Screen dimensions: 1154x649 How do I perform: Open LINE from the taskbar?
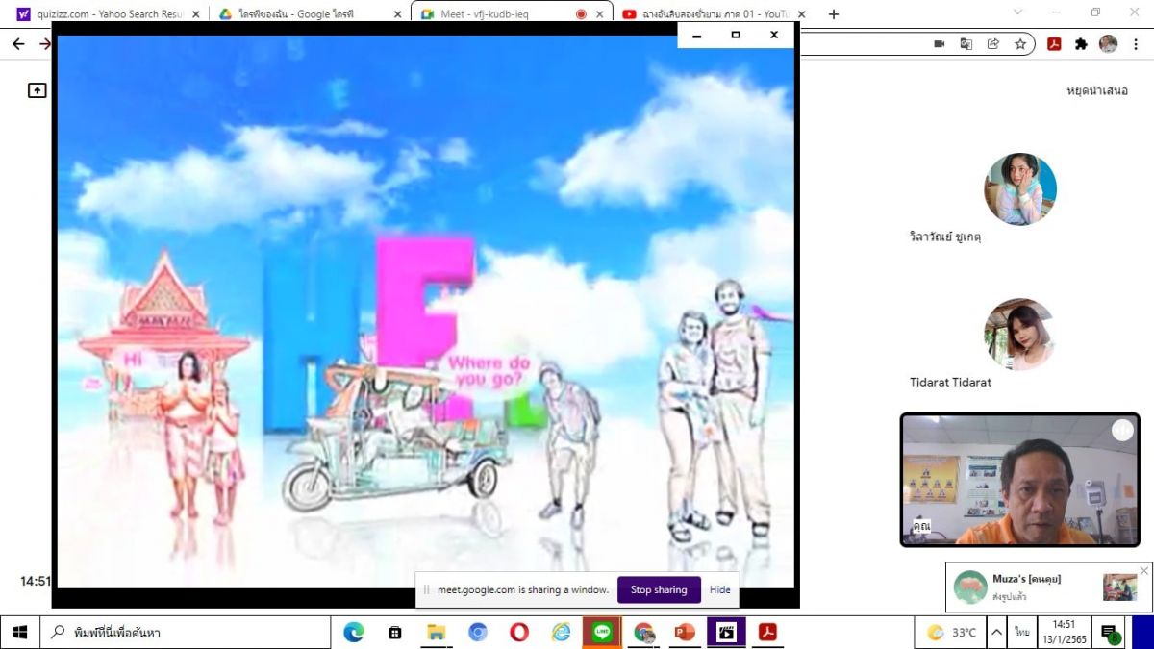coord(602,632)
